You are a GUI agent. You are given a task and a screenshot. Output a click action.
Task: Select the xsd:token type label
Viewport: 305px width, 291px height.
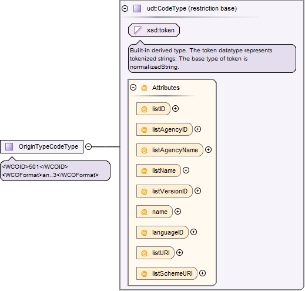pyautogui.click(x=160, y=30)
